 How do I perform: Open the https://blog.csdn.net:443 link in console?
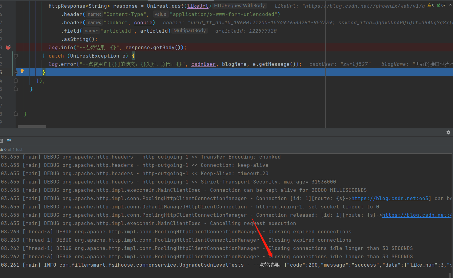390,199
